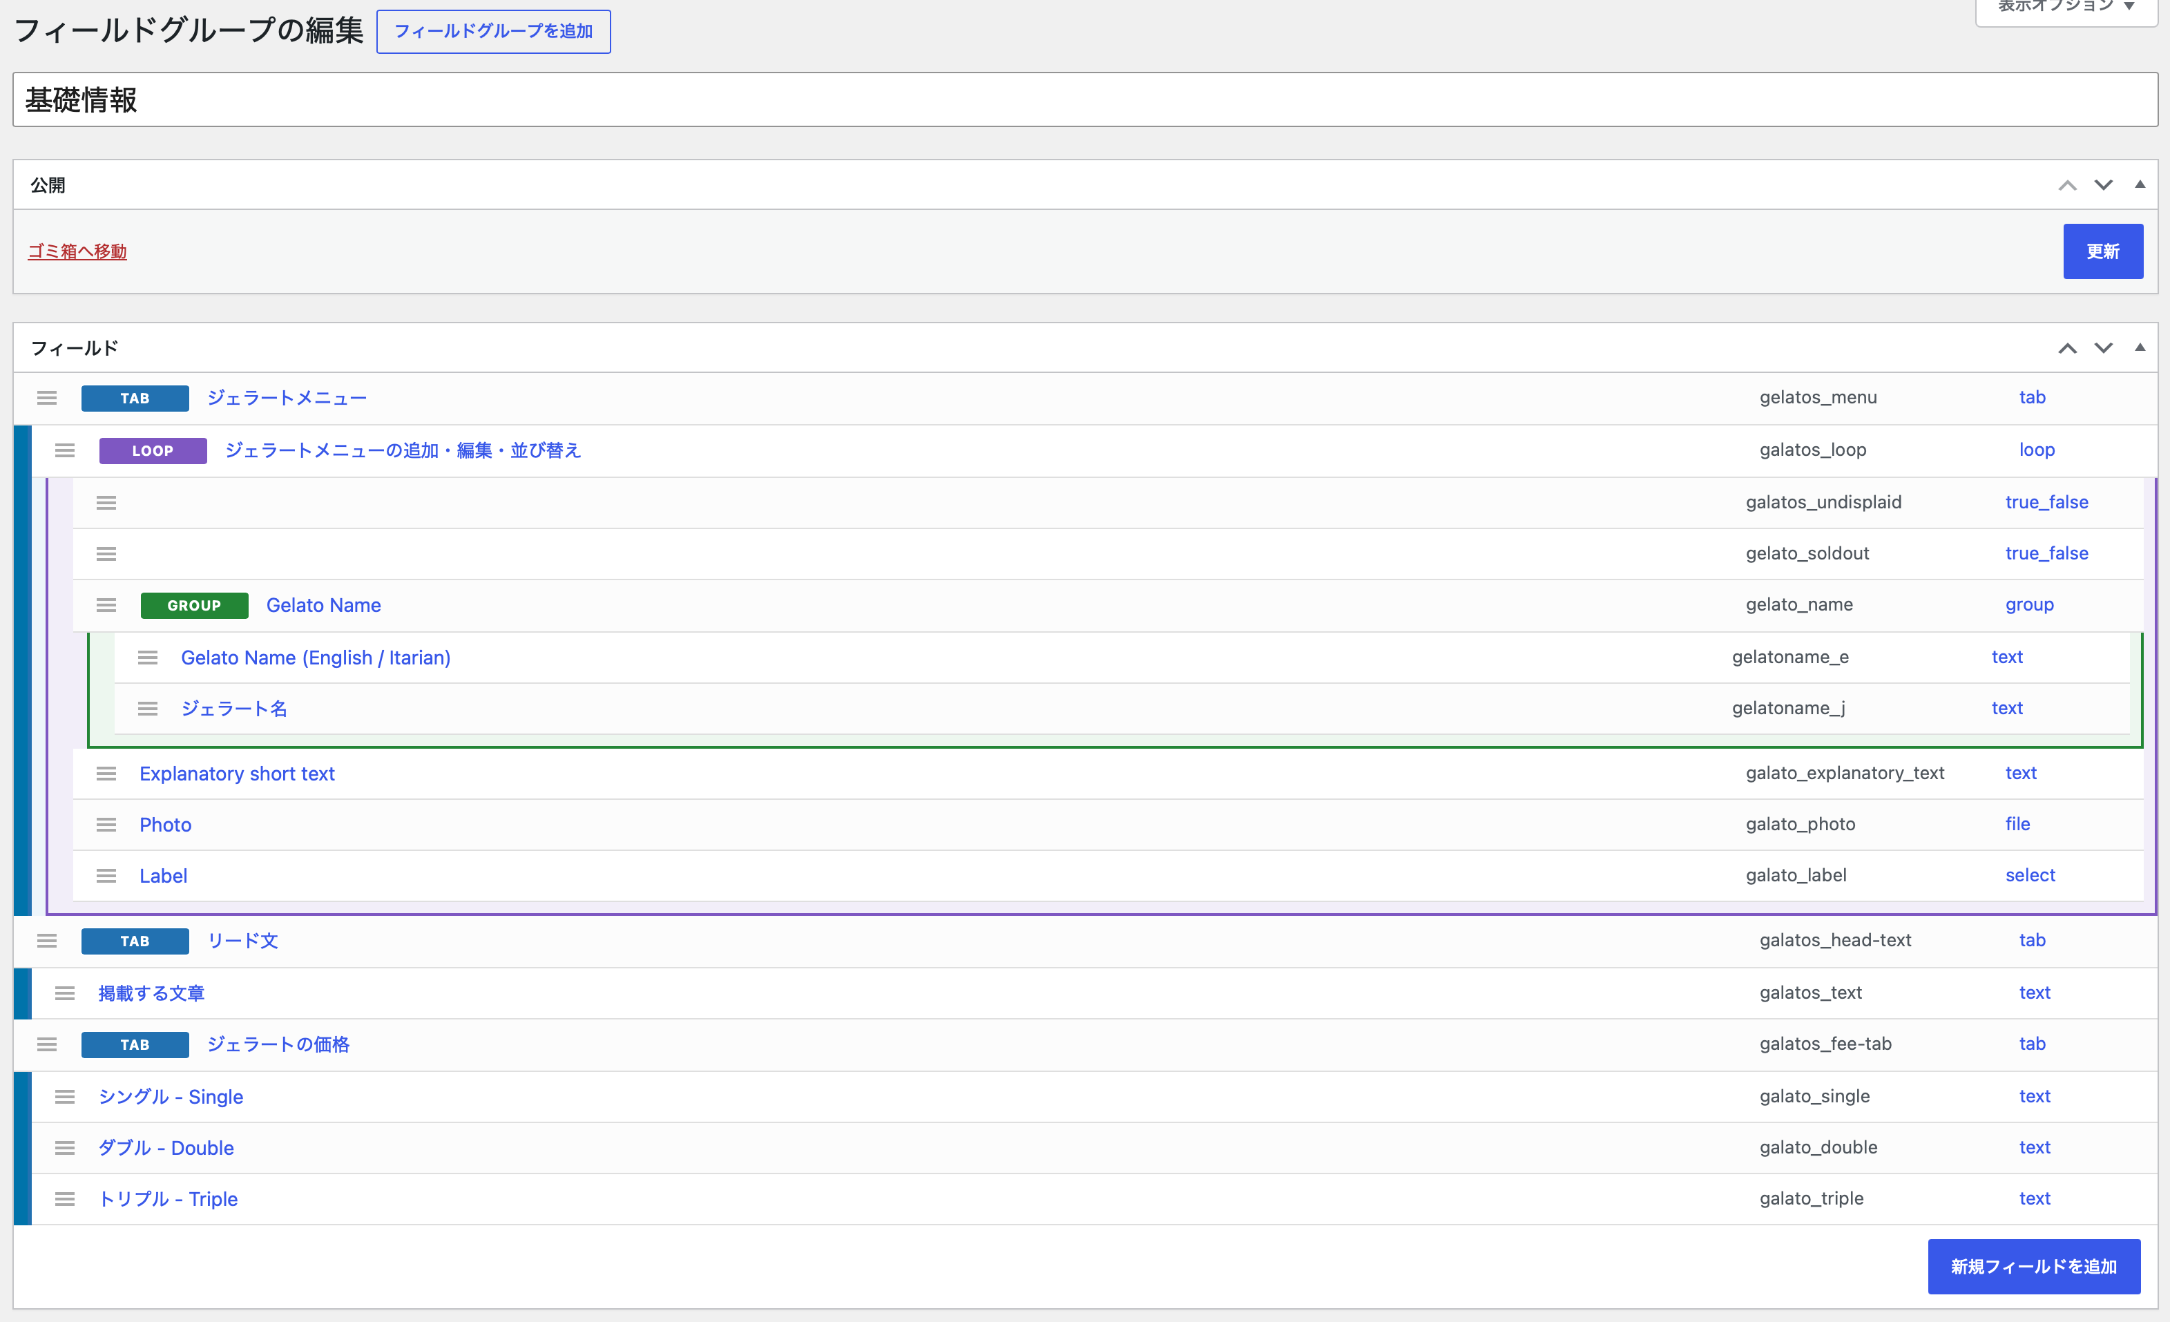Viewport: 2170px width, 1322px height.
Task: Collapse the フィールド panel with triangle toggle
Action: tap(2139, 347)
